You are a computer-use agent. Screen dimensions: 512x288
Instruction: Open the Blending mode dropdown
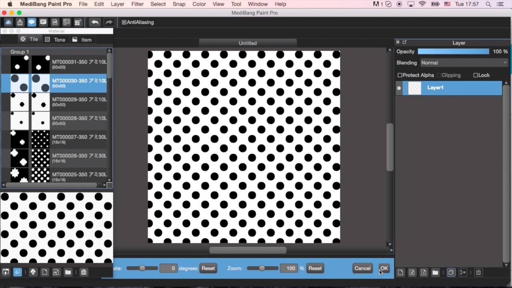coord(464,63)
